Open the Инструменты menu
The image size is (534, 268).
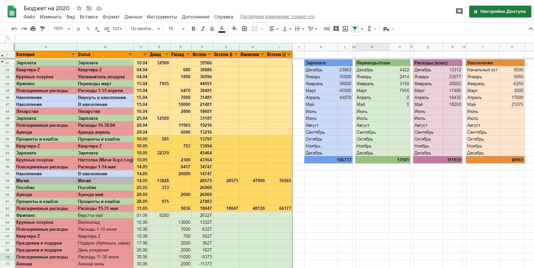pyautogui.click(x=162, y=17)
